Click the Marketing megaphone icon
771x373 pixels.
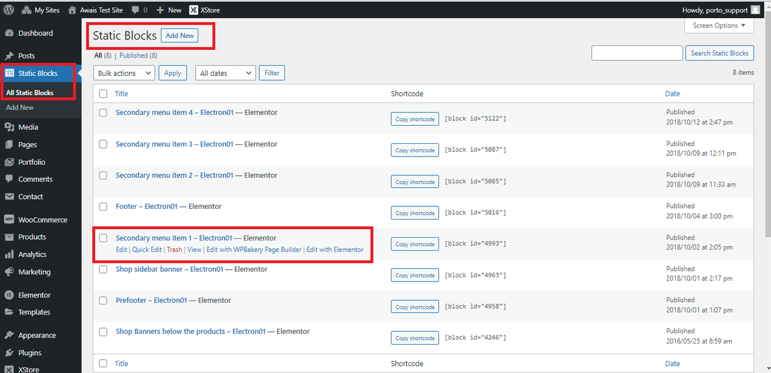(9, 272)
